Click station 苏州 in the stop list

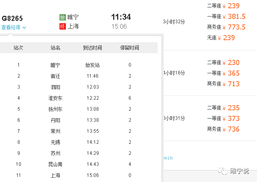[56, 153]
